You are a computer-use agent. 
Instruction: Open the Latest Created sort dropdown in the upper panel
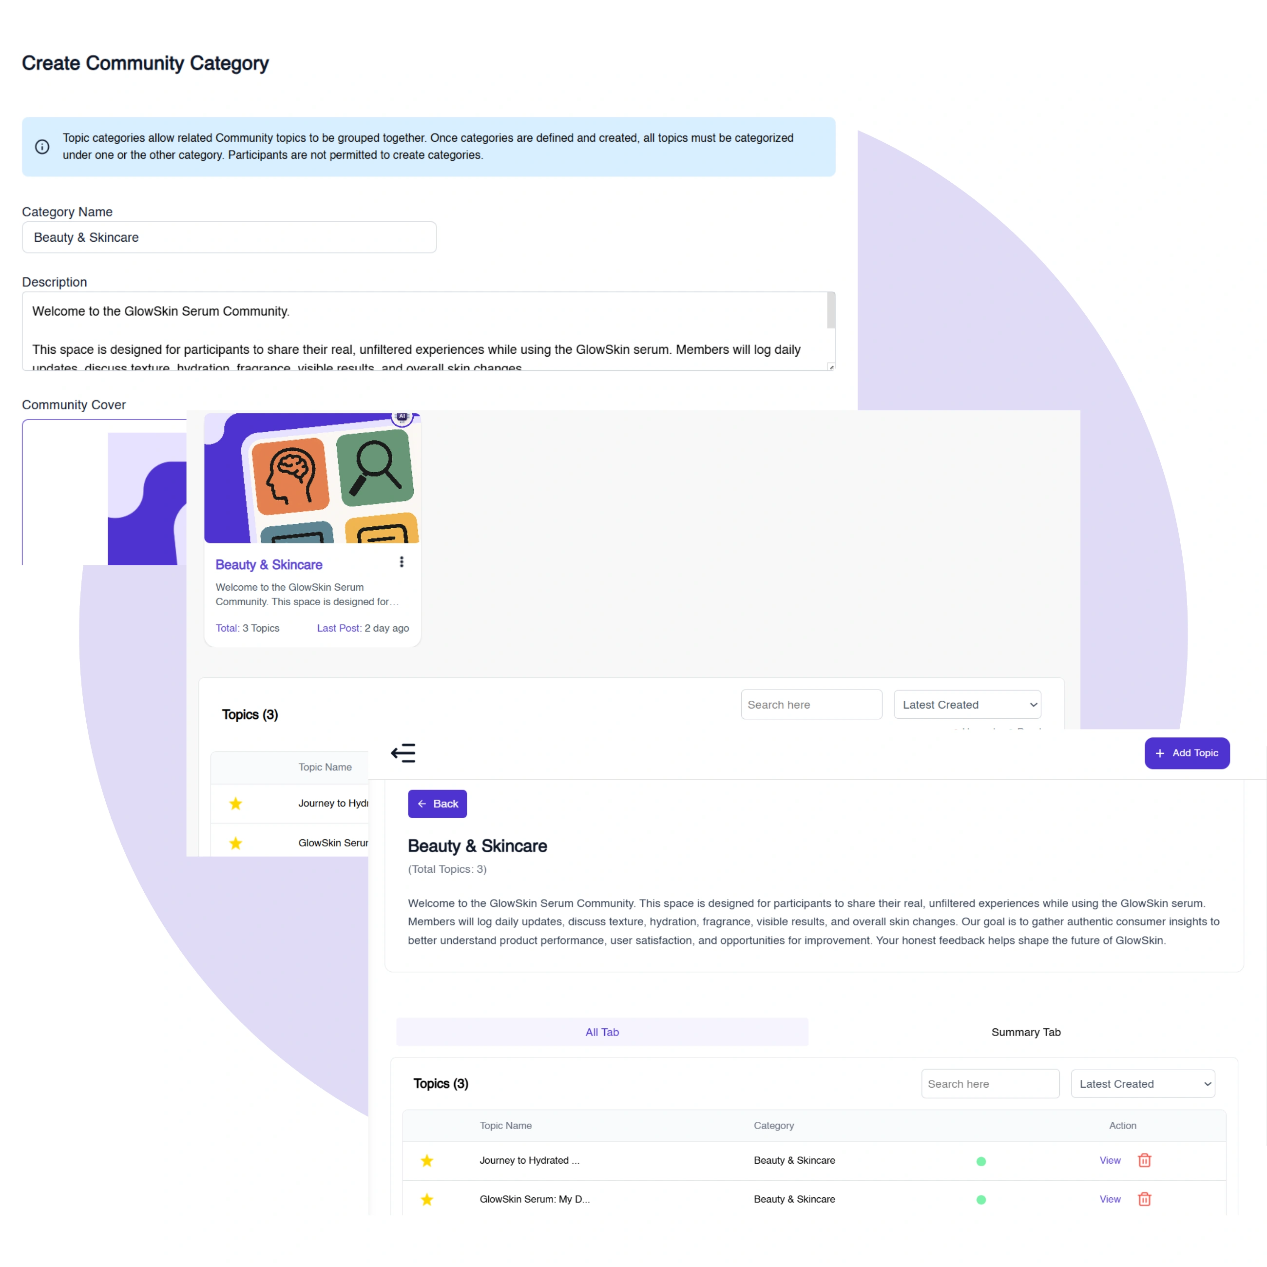click(x=967, y=704)
